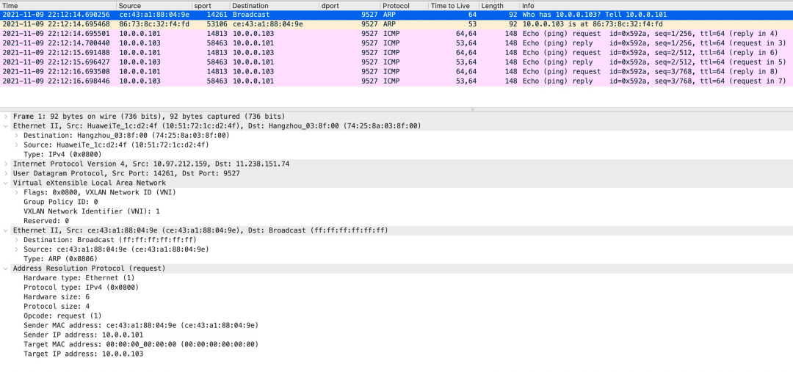Screen dimensions: 793x372
Task: Collapse inner Ethernet II Broadcast section
Action: [x=6, y=230]
